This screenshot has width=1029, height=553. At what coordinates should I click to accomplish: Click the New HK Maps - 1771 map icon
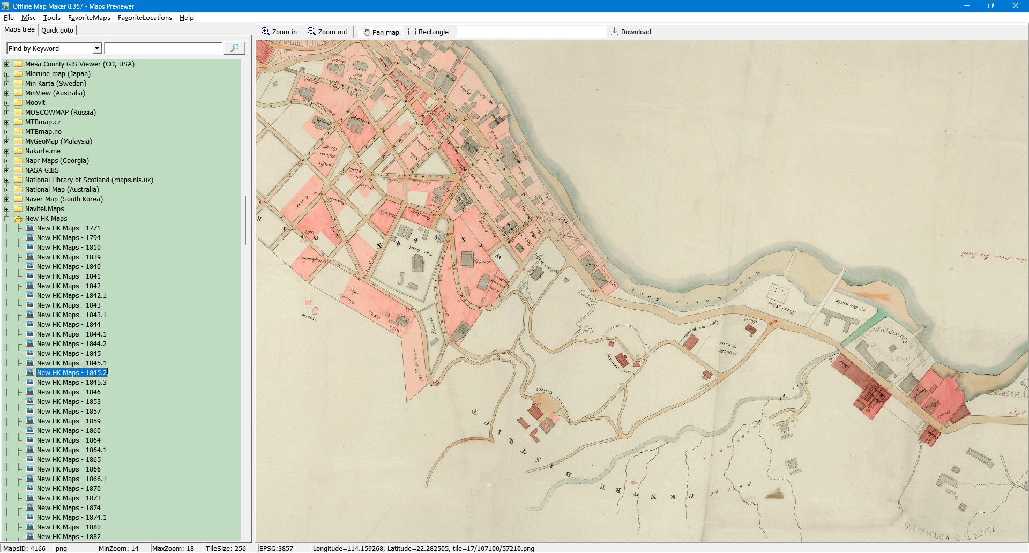(30, 228)
